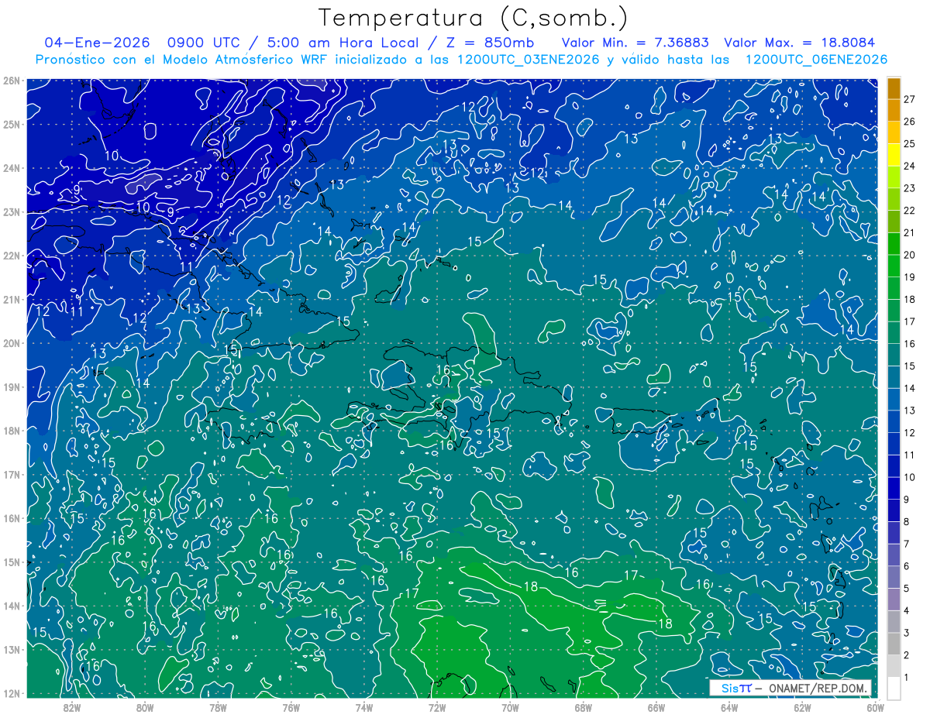
Task: Click the '26N' latitude axis label
Action: point(11,81)
